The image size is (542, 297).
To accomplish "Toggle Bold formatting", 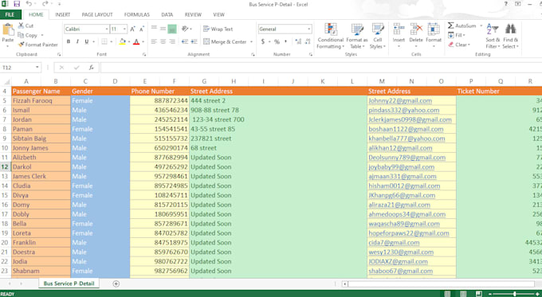I will tap(69, 41).
